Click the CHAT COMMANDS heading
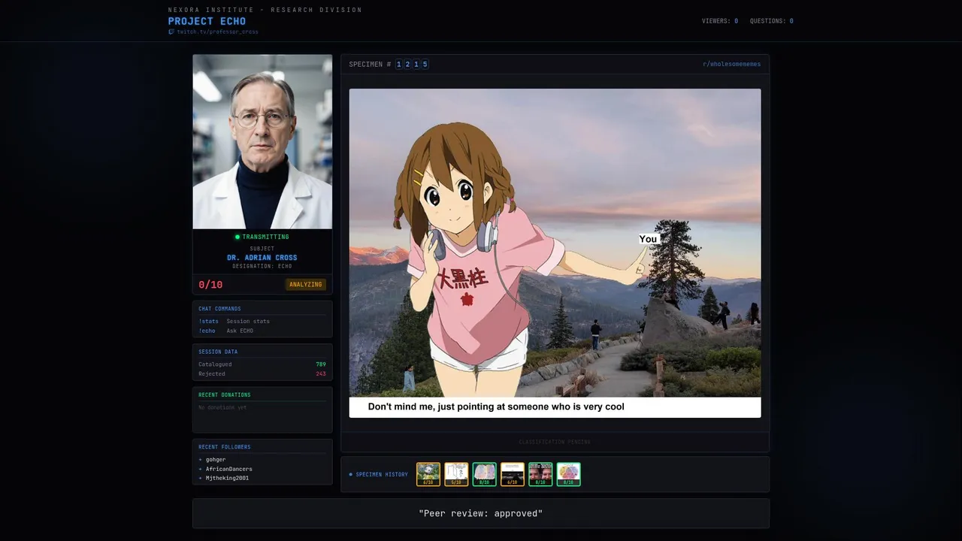The width and height of the screenshot is (962, 541). (219, 309)
